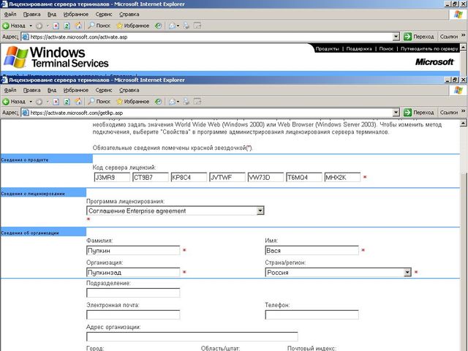Image resolution: width=468 pixels, height=351 pixels.
Task: Click Print icon in background window toolbar
Action: point(186,26)
